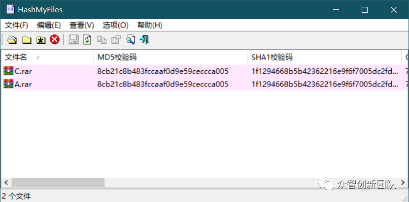Click the MD5 hash of A.rar
This screenshot has height=202, width=409.
[163, 85]
